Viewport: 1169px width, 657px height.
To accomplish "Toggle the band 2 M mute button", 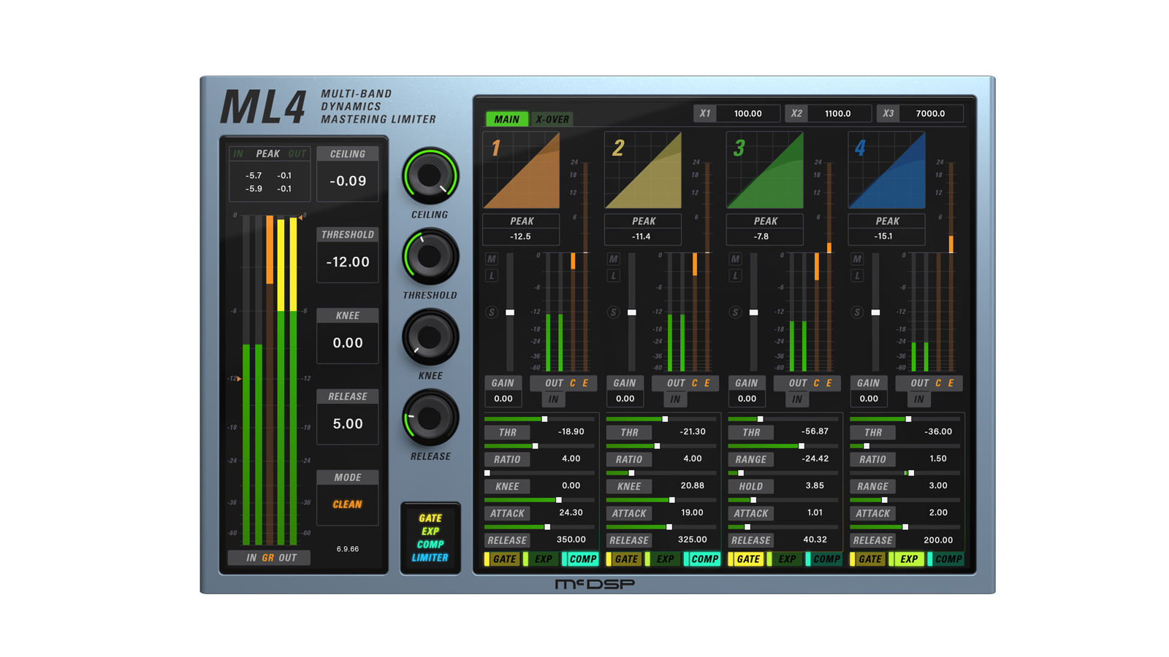I will [614, 258].
